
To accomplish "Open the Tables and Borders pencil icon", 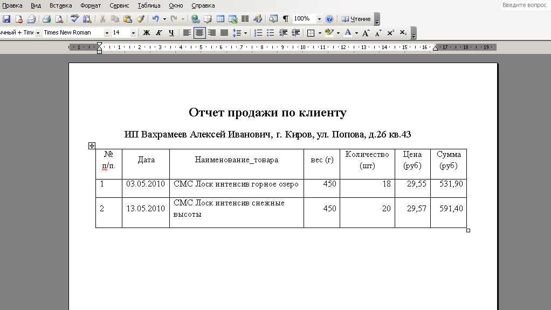I will point(208,19).
